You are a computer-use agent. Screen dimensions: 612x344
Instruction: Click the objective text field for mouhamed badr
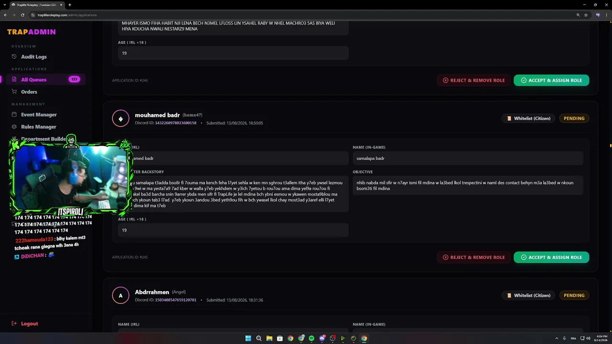(468, 185)
